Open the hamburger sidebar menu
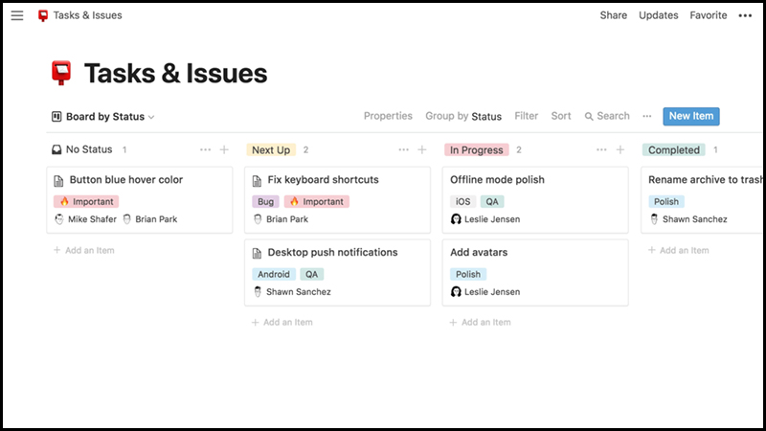Screen dimensions: 766x431 tap(17, 15)
